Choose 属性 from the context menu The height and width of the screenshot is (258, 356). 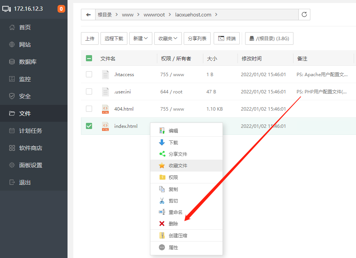pyautogui.click(x=173, y=247)
